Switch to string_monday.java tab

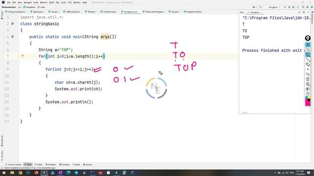[17, 12]
